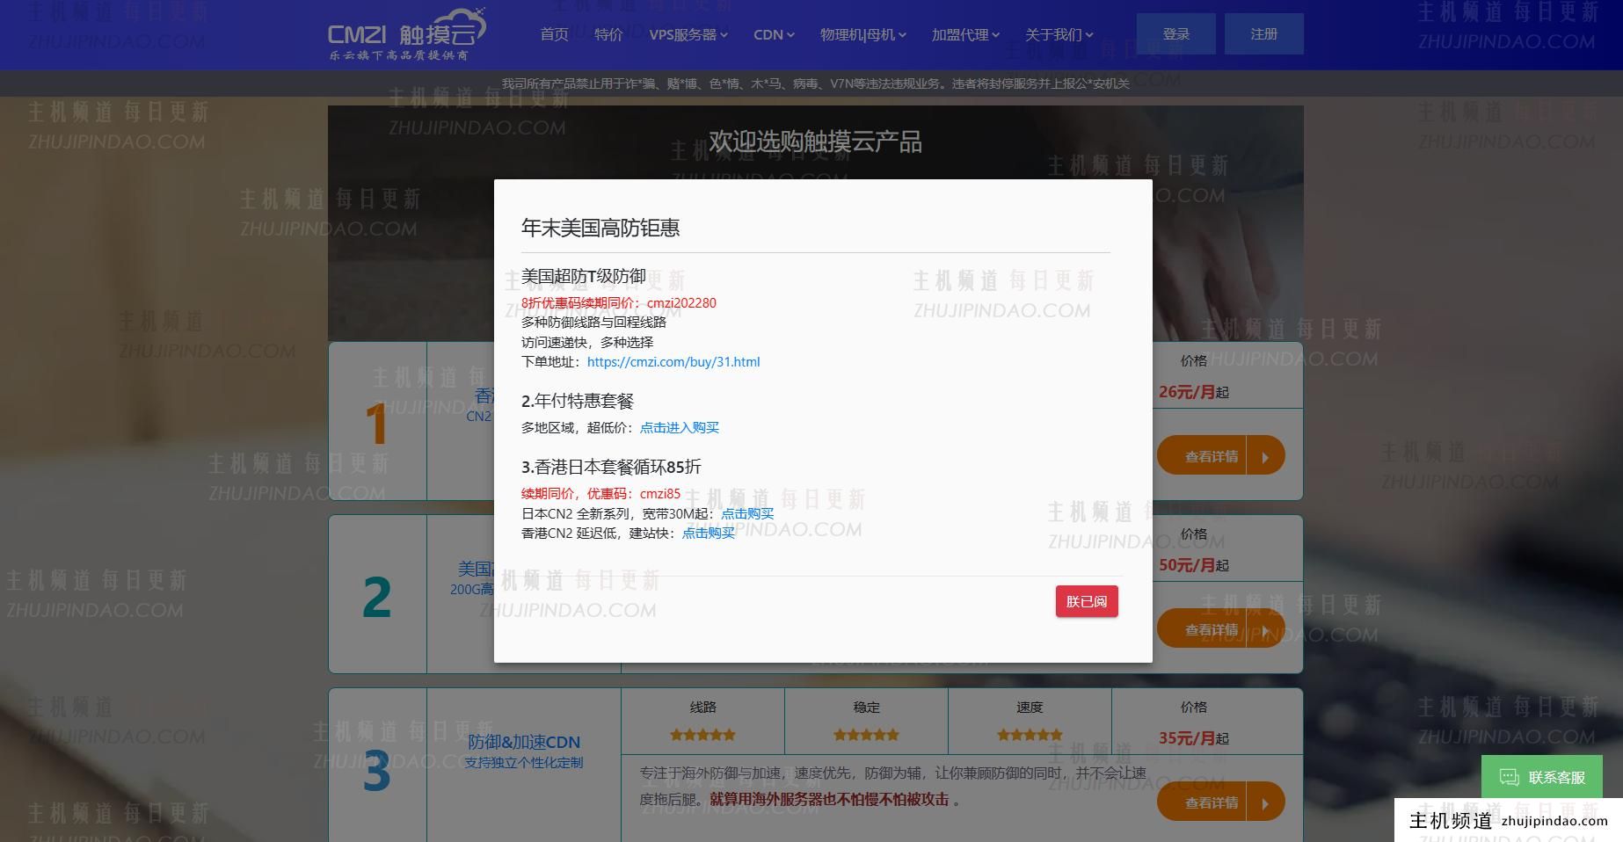Click the 26元/月起 price text
This screenshot has width=1623, height=842.
coord(1193,392)
